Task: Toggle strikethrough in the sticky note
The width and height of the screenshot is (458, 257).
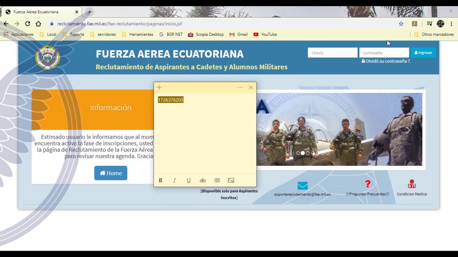Action: click(x=203, y=180)
